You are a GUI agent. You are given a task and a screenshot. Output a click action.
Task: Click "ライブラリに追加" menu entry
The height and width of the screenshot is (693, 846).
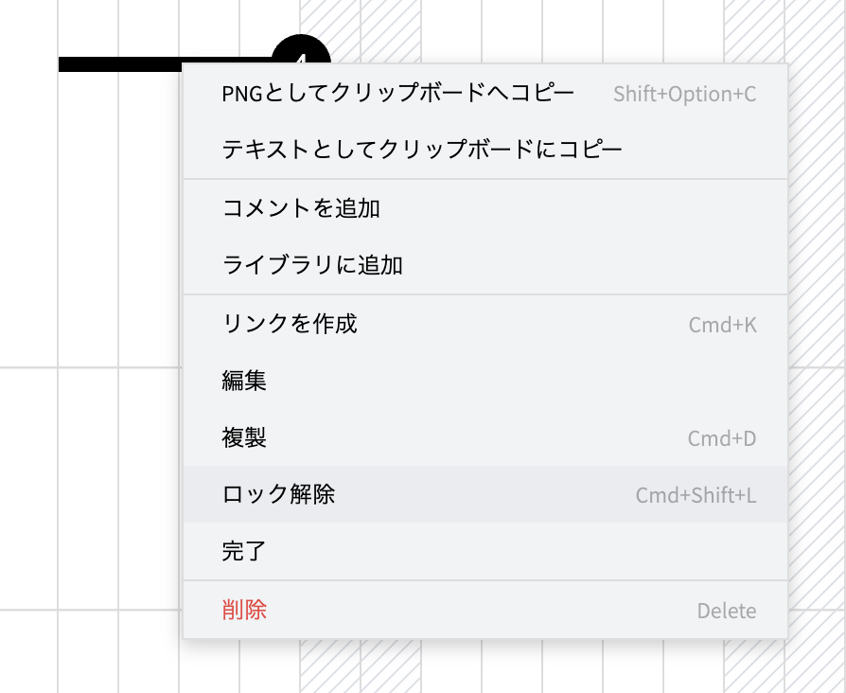(312, 265)
